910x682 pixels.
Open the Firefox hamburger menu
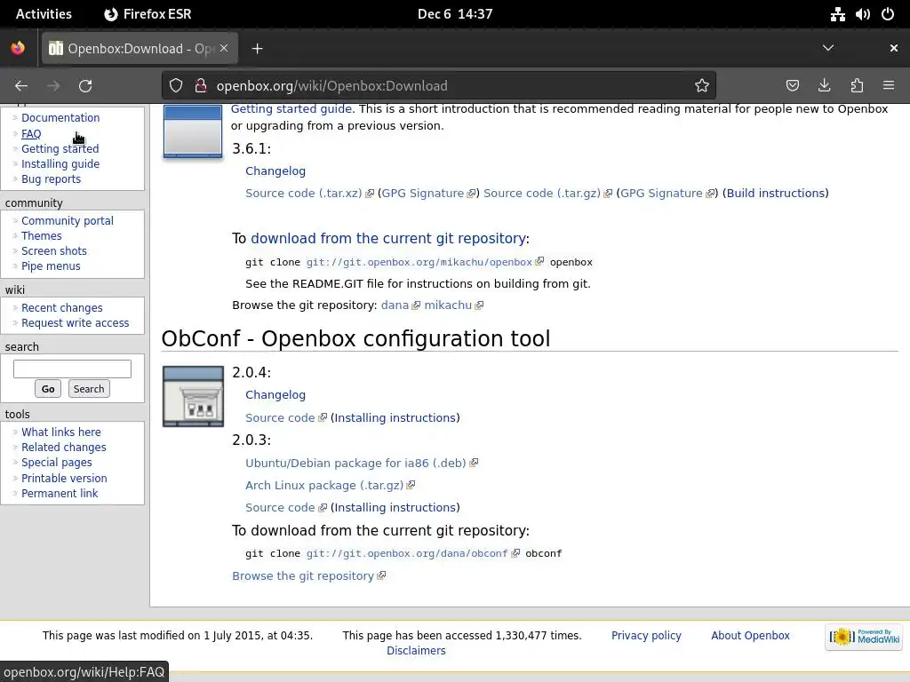[889, 86]
